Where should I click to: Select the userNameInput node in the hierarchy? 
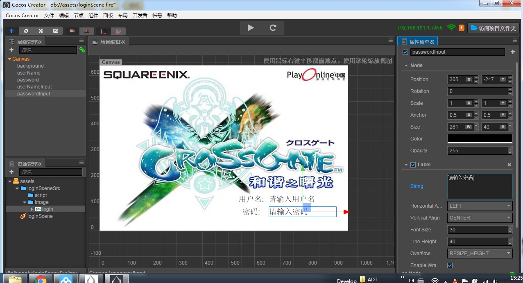[34, 87]
